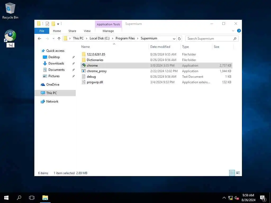The width and height of the screenshot is (271, 203).
Task: Open the Recycle Bin desktop icon
Action: (x=10, y=11)
